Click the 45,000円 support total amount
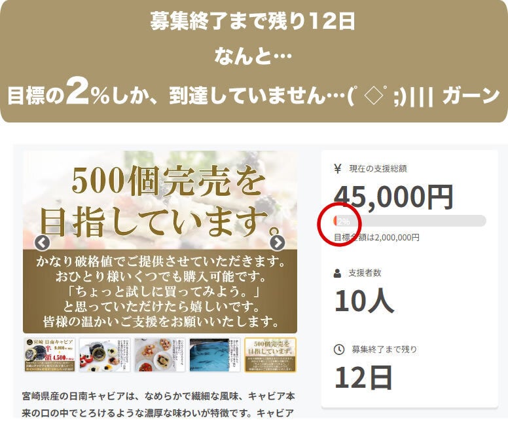The image size is (508, 431). (x=393, y=197)
